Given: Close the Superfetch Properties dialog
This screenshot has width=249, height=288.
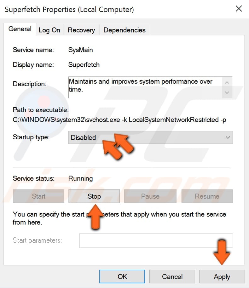Looking at the screenshot, I should pyautogui.click(x=239, y=9).
